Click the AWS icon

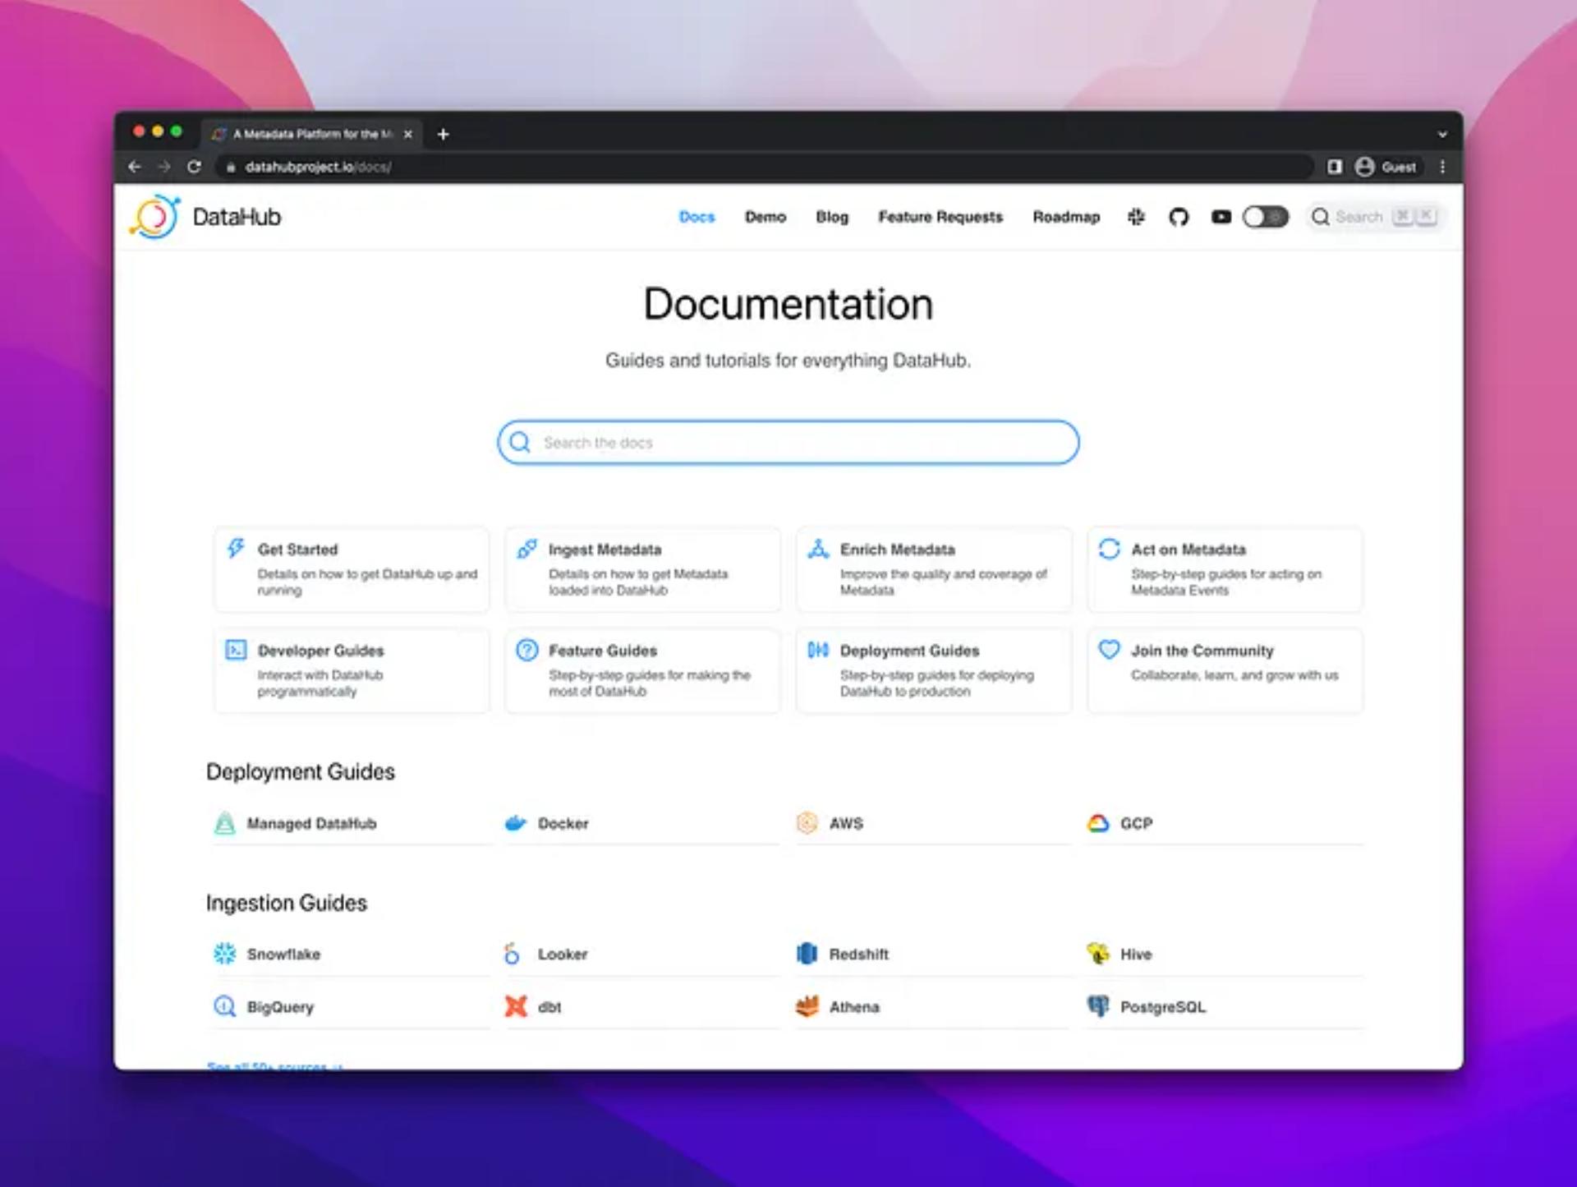[x=807, y=823]
